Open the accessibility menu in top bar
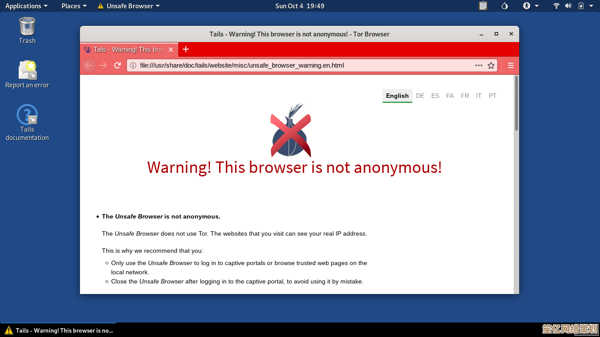 click(x=531, y=6)
